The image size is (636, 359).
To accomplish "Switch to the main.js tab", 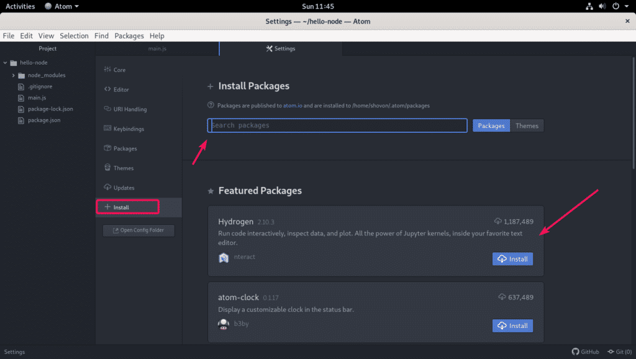I will pos(157,48).
